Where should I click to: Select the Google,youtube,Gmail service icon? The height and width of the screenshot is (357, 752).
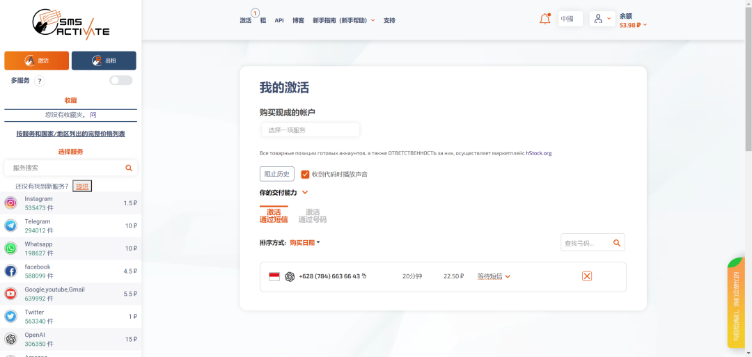pos(10,294)
